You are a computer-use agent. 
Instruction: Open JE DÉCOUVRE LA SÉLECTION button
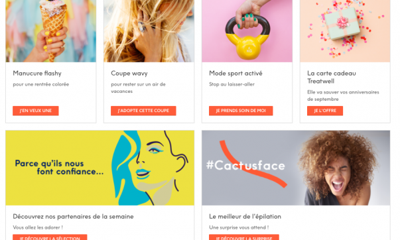coord(50,237)
